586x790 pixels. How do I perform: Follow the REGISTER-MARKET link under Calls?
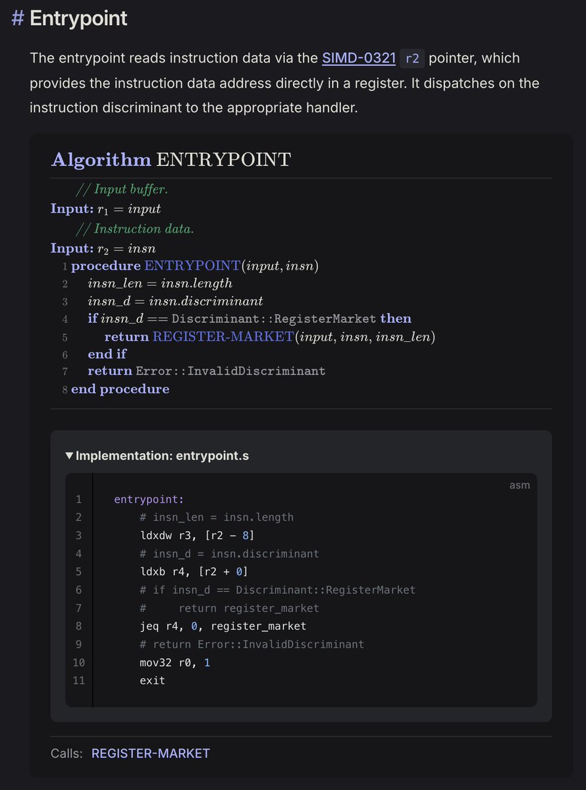(151, 753)
